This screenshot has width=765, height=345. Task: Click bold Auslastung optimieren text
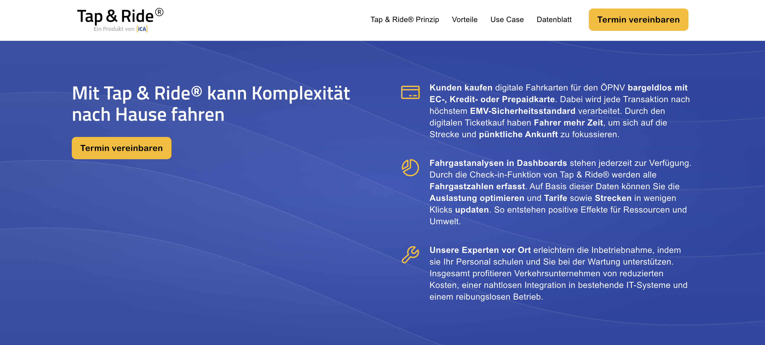pos(477,198)
